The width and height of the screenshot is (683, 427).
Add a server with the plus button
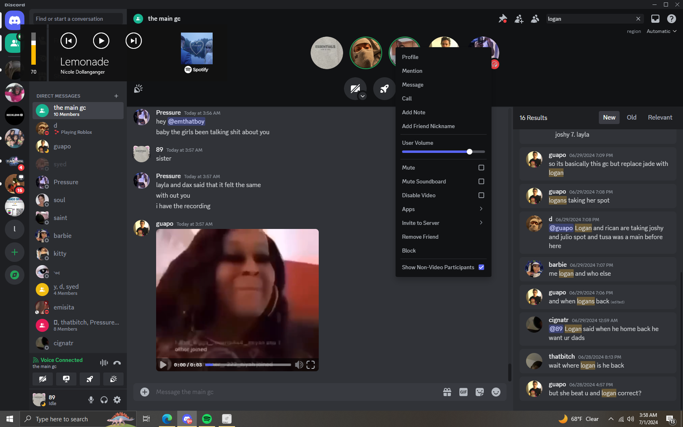(15, 253)
